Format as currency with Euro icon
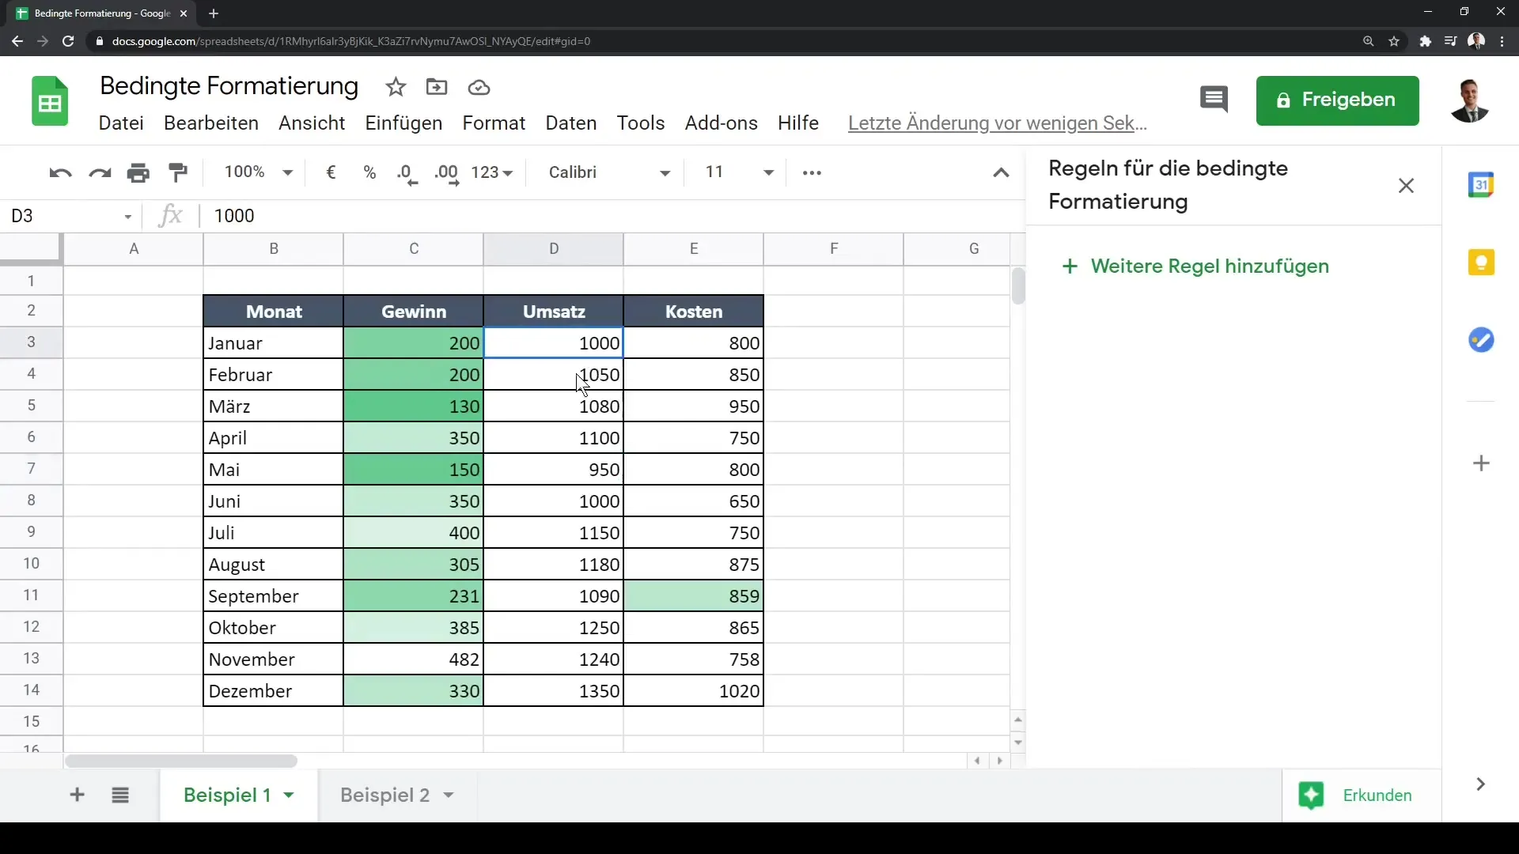 coord(331,172)
